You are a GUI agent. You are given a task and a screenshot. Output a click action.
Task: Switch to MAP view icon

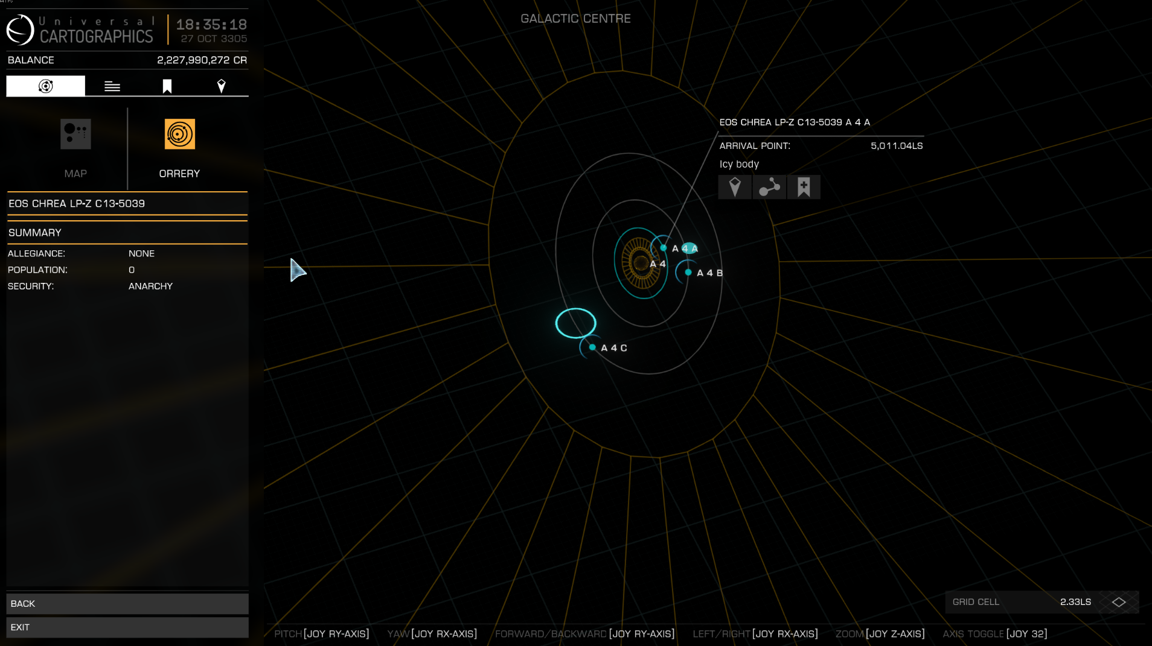pos(75,134)
